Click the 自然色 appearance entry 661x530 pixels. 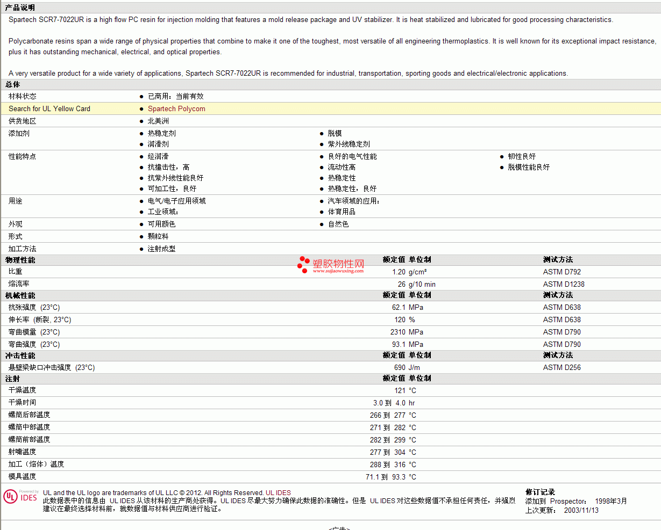coord(338,224)
